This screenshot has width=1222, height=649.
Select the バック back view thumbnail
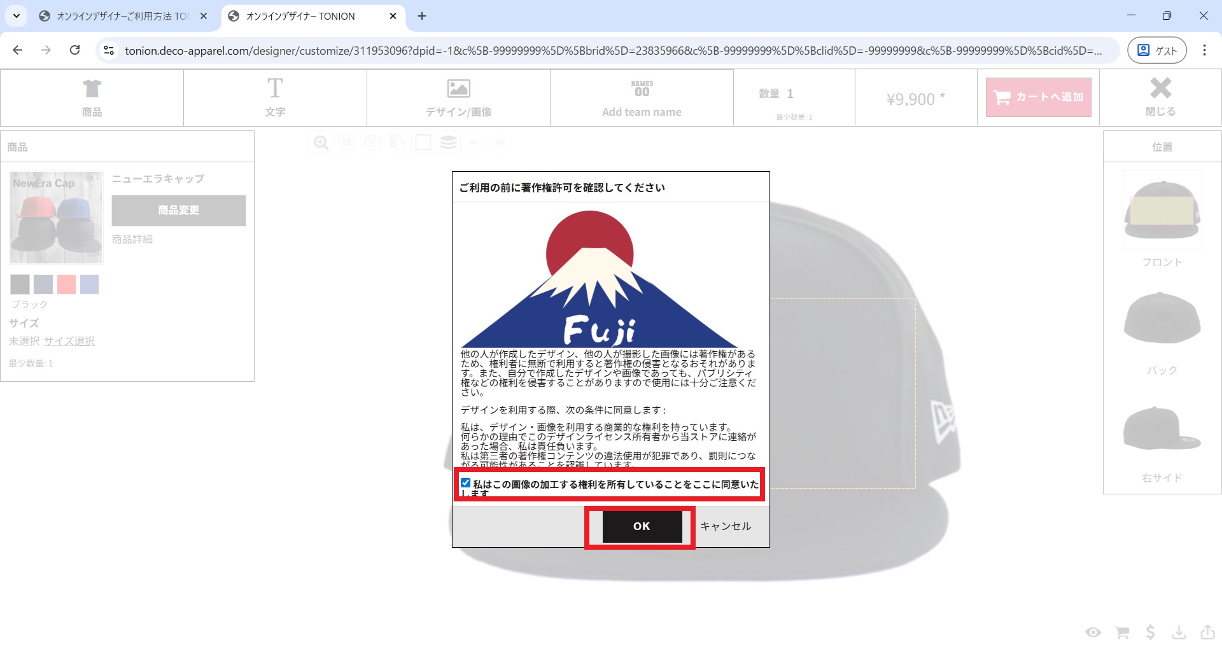pos(1162,318)
